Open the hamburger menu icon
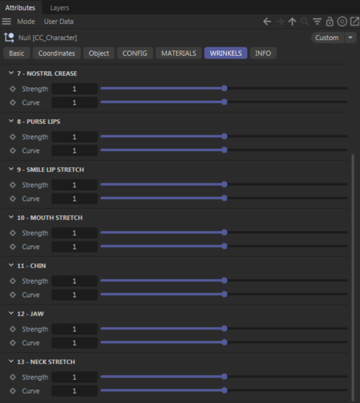Screen dimensions: 360x403 point(6,21)
